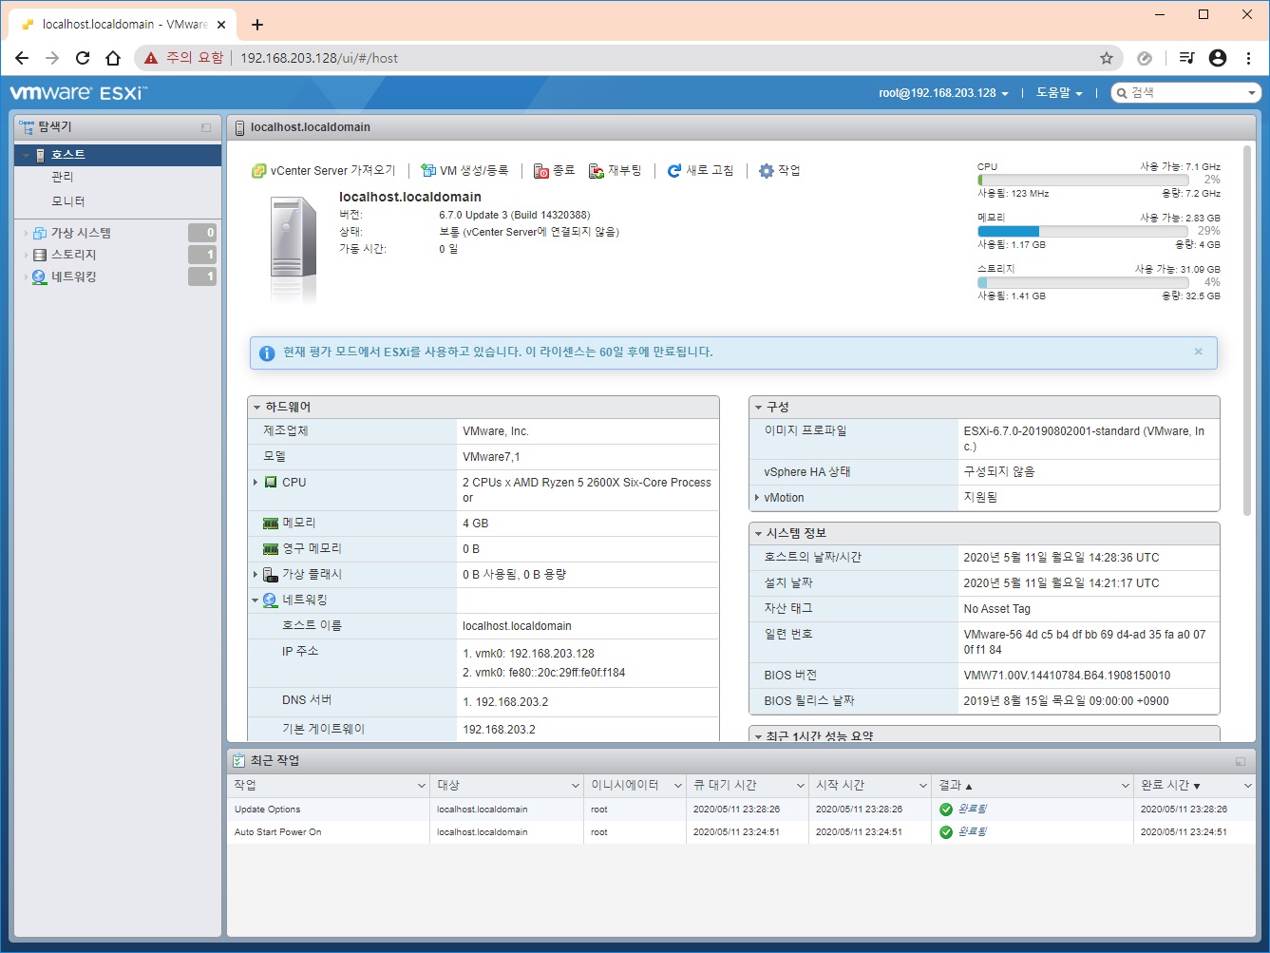Open the help (도움말) dropdown menu
Viewport: 1270px width, 953px height.
1059,93
